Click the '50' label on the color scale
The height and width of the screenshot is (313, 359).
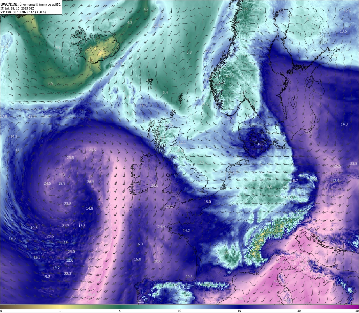pos(357,311)
